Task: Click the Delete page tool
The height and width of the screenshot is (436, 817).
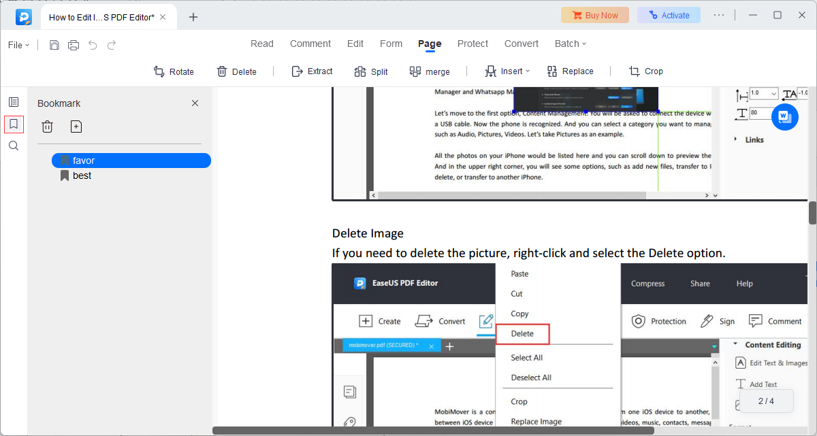Action: [x=236, y=71]
